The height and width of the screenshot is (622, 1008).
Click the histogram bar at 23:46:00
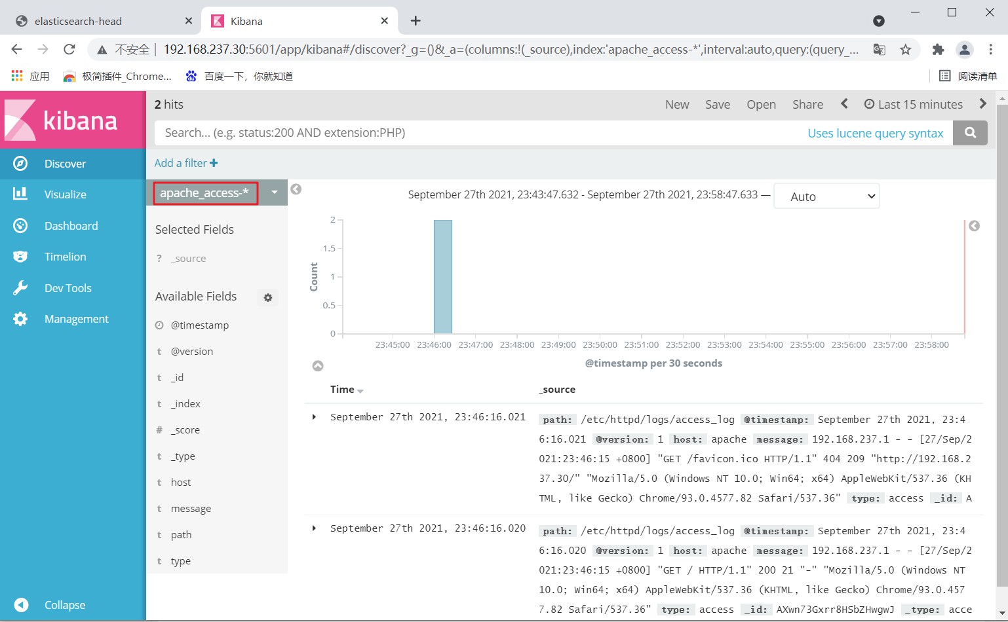[442, 276]
